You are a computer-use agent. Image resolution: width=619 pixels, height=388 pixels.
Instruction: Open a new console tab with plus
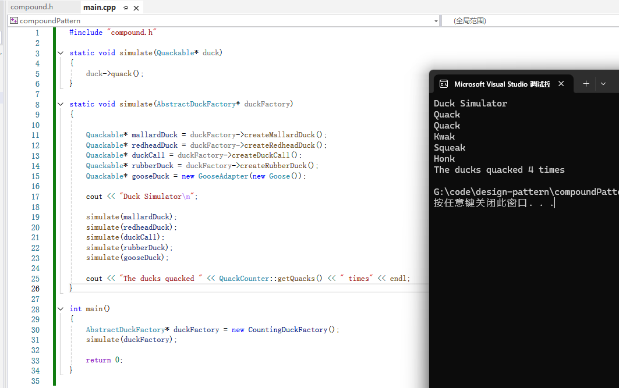pos(586,84)
